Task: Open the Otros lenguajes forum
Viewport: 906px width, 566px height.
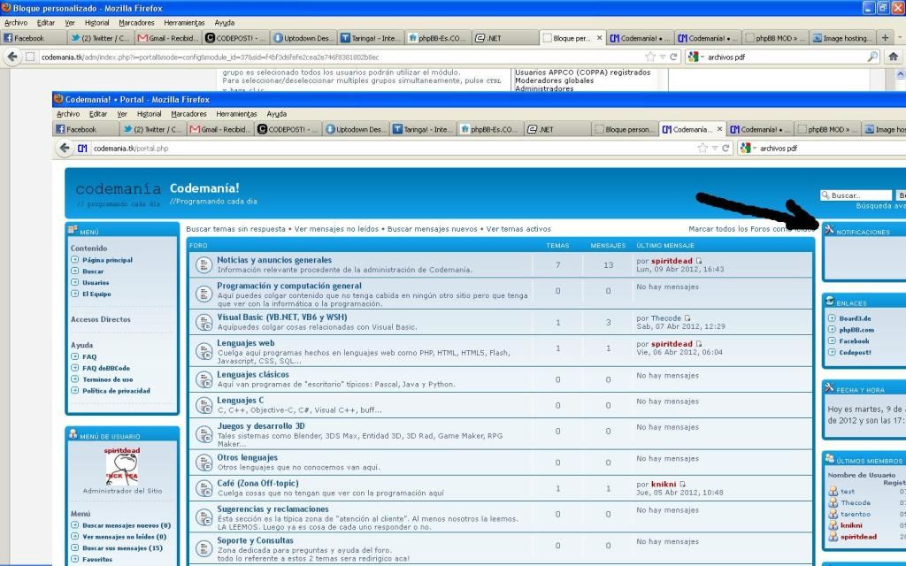Action: (248, 457)
